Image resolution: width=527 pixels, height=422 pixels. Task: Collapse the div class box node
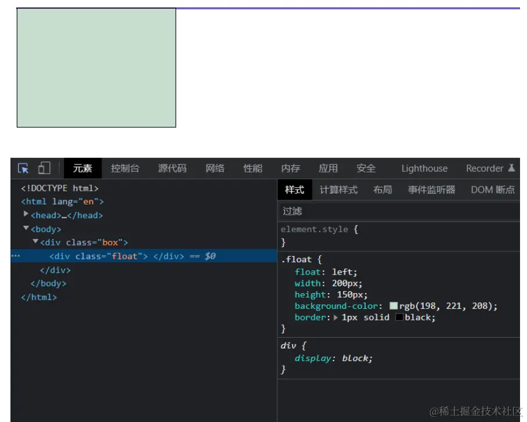(35, 241)
